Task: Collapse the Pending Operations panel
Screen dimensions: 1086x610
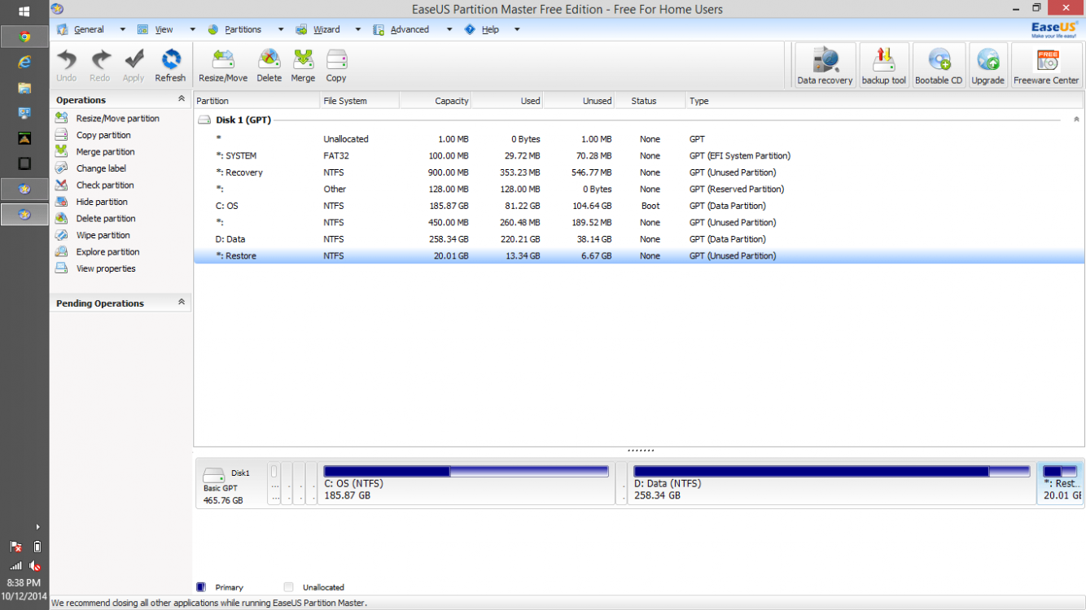Action: (181, 303)
